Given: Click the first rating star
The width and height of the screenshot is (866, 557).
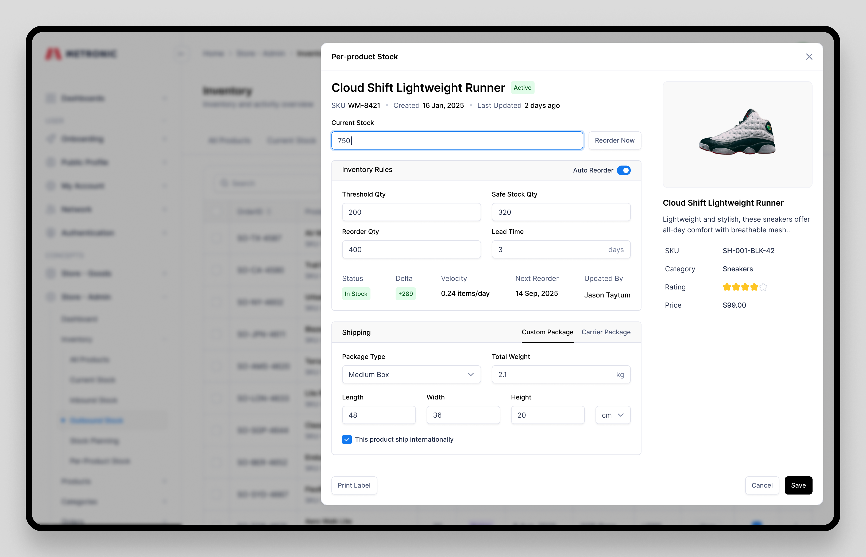Looking at the screenshot, I should pyautogui.click(x=727, y=287).
